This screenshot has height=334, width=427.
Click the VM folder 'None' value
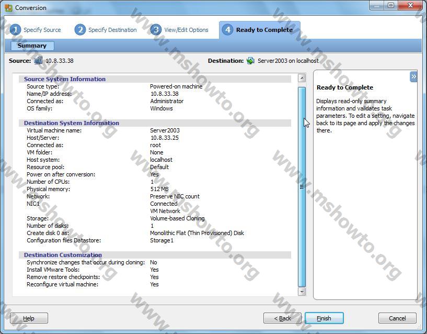point(157,152)
